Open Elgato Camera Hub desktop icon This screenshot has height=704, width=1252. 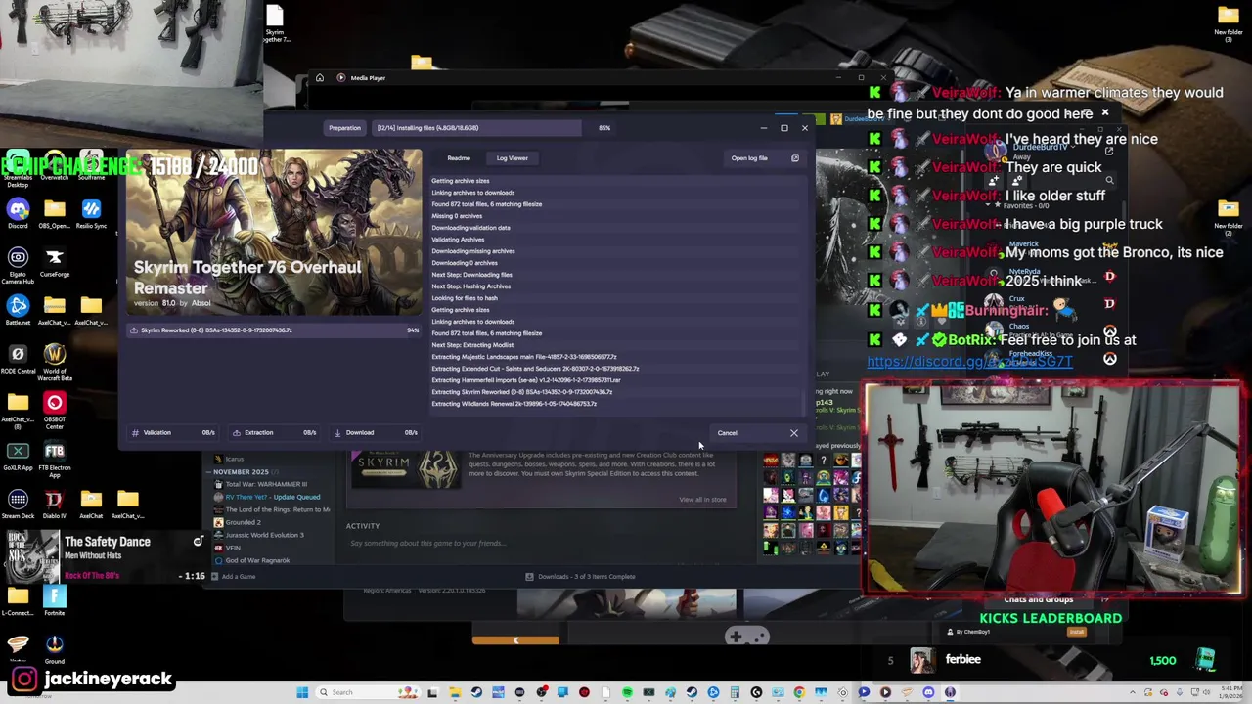(x=18, y=264)
